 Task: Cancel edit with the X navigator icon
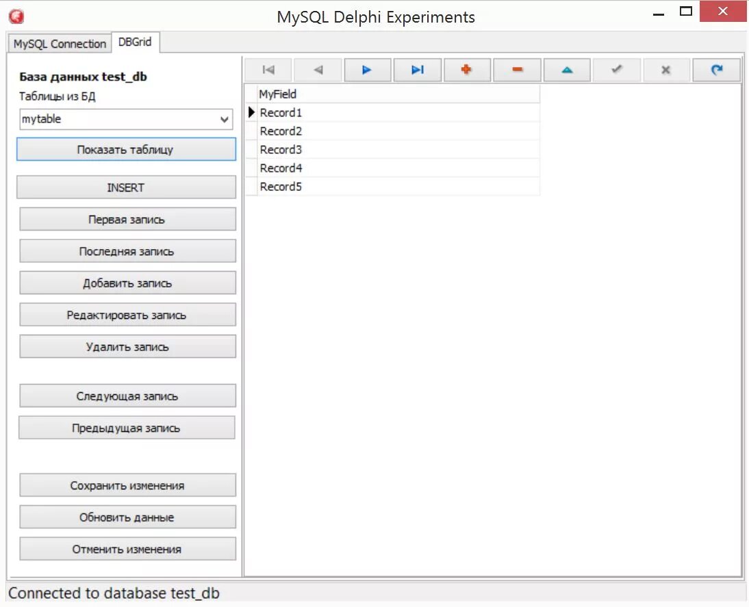[x=666, y=70]
